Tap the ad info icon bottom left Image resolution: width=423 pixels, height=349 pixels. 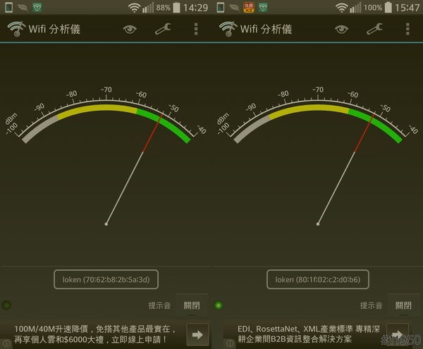pyautogui.click(x=6, y=343)
